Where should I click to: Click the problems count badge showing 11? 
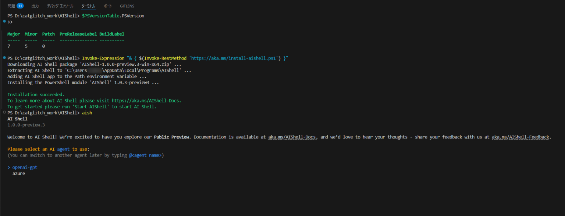20,6
